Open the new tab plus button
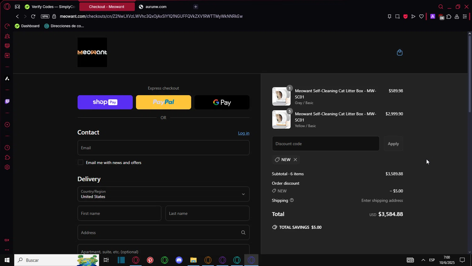This screenshot has height=266, width=472. pos(196,7)
